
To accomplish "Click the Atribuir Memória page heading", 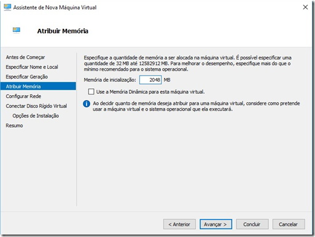I will click(63, 31).
